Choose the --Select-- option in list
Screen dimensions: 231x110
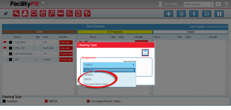(x=109, y=70)
